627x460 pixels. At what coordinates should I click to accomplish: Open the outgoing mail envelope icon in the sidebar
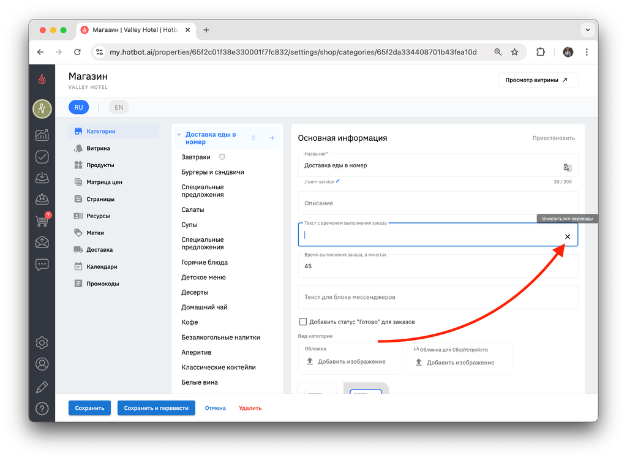point(42,242)
